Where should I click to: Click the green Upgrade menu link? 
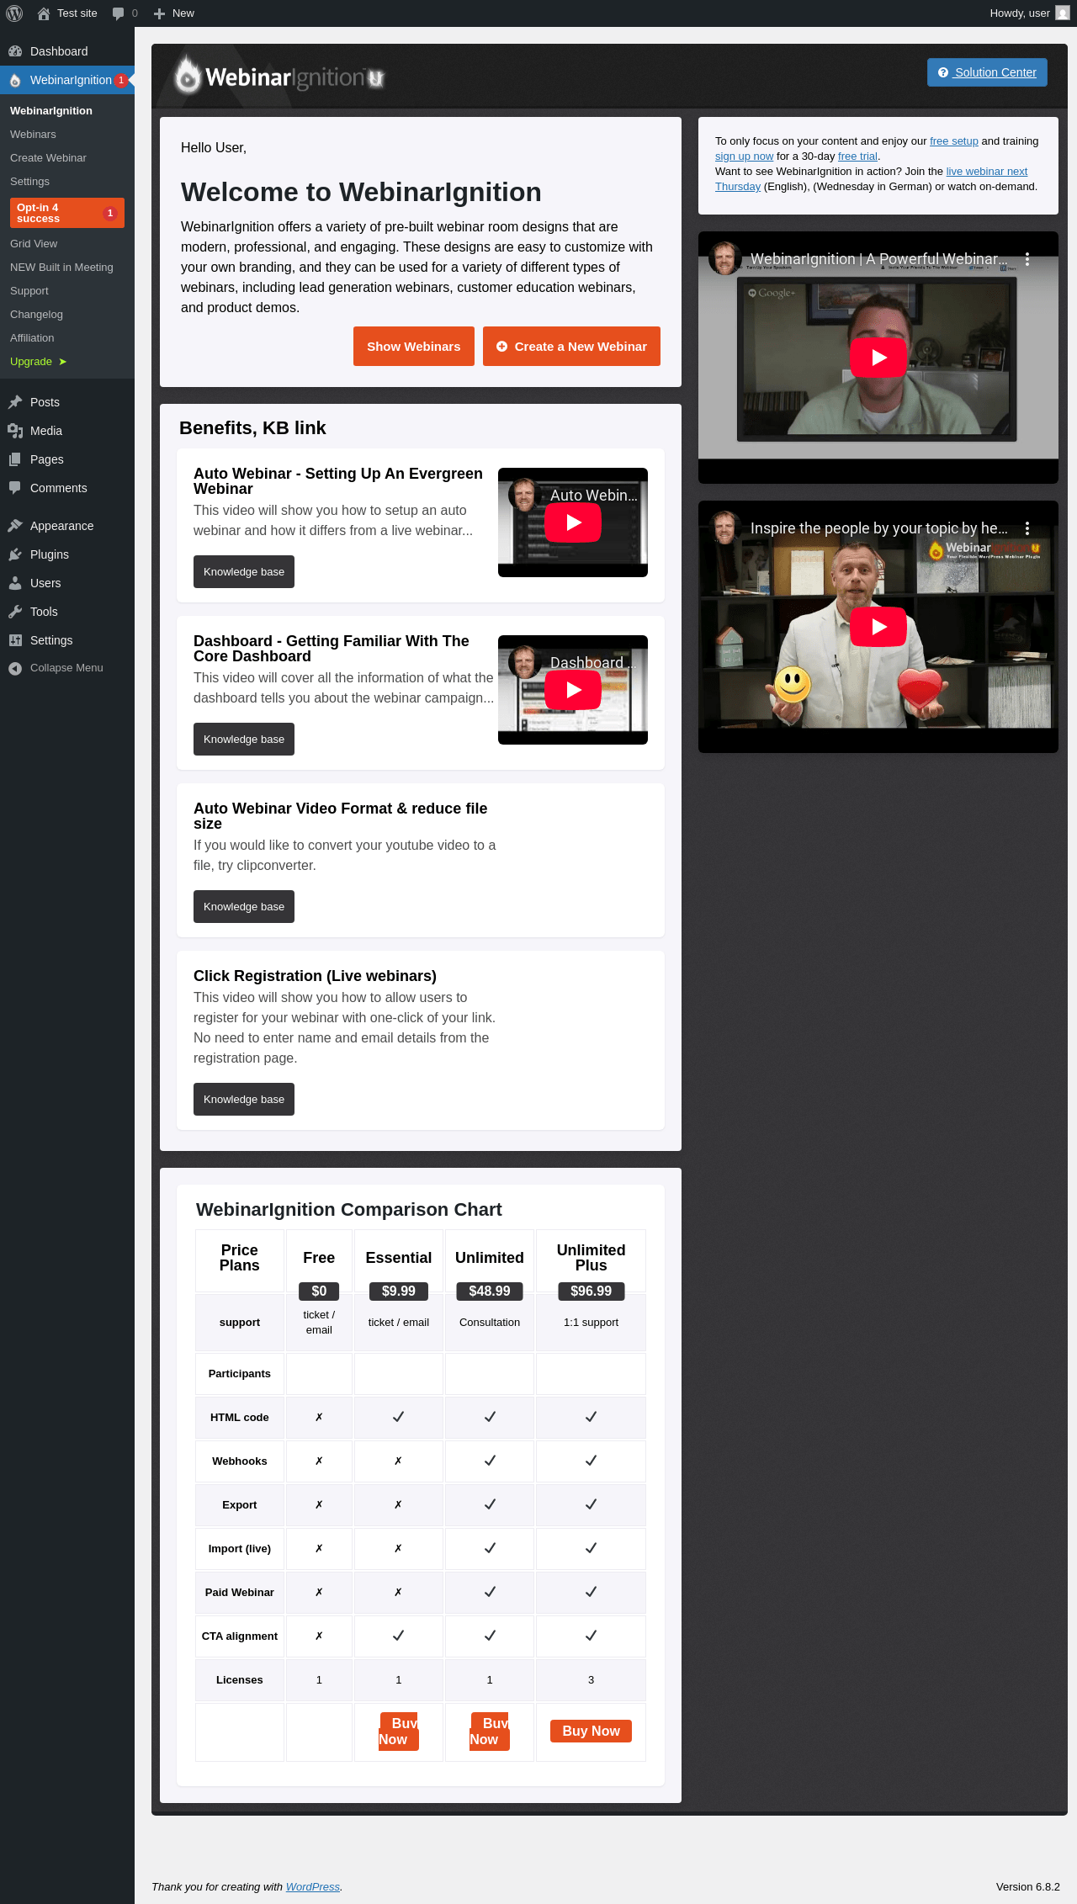pyautogui.click(x=38, y=362)
